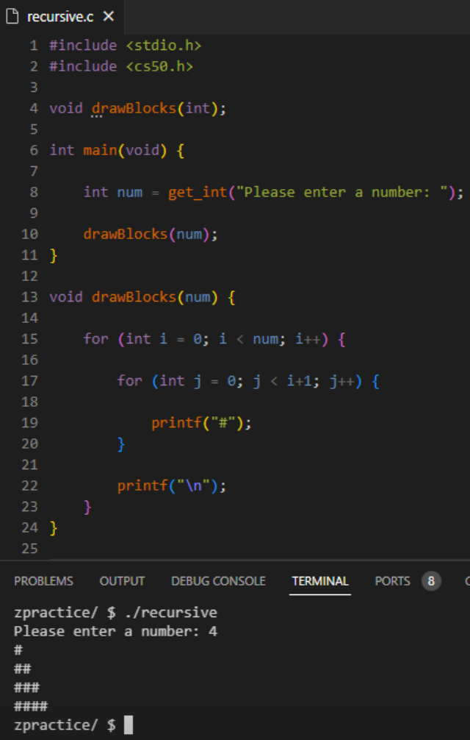Click the ./recursive command in terminal
The height and width of the screenshot is (740, 470).
point(171,613)
